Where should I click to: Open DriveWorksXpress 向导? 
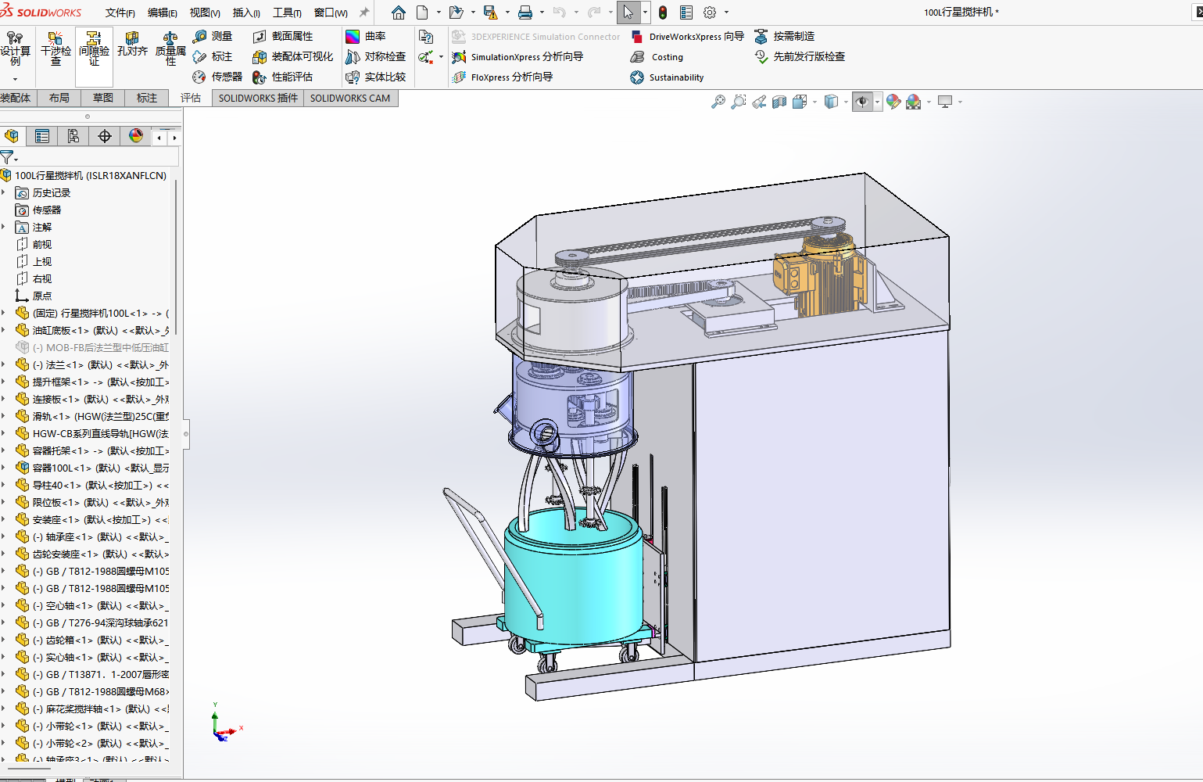(x=687, y=36)
